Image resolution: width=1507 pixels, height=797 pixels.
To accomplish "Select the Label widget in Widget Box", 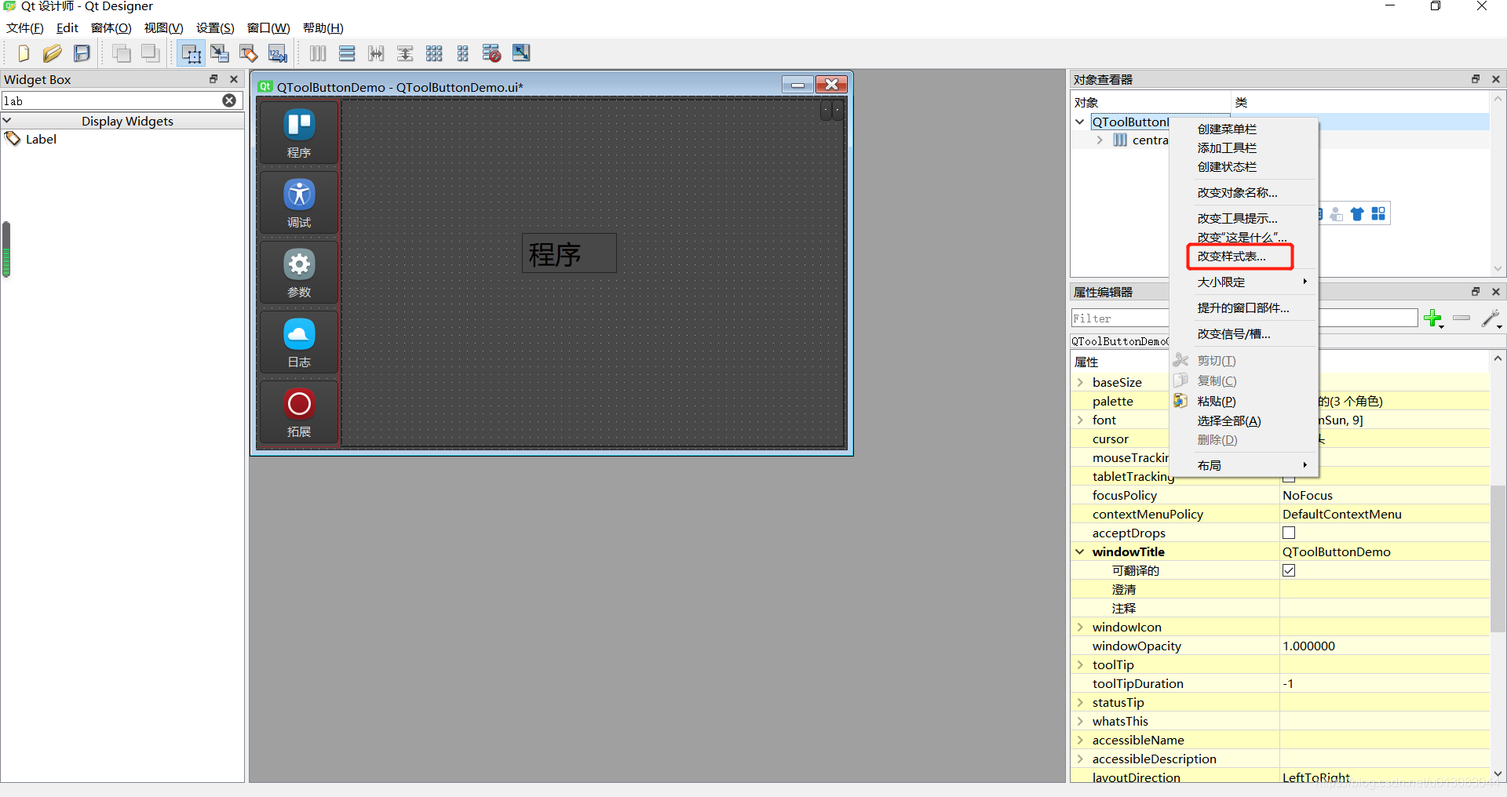I will (31, 140).
